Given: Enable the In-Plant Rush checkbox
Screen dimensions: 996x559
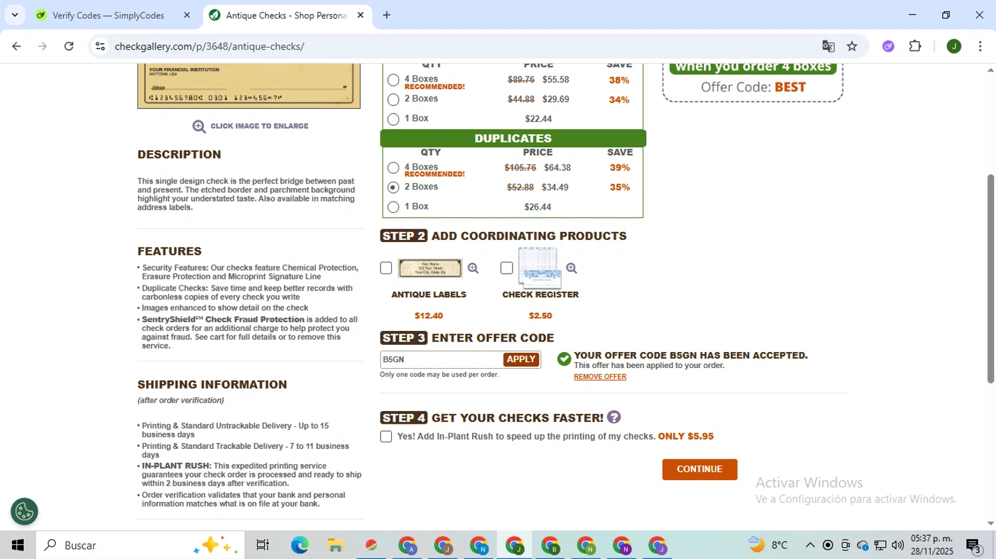Looking at the screenshot, I should tap(386, 436).
